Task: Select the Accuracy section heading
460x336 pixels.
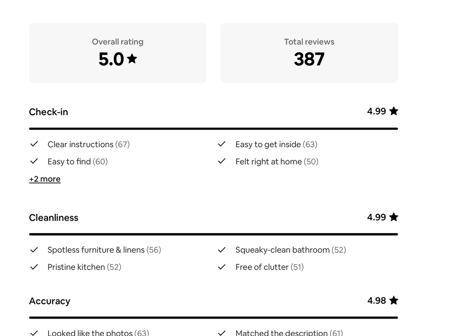Action: 49,301
